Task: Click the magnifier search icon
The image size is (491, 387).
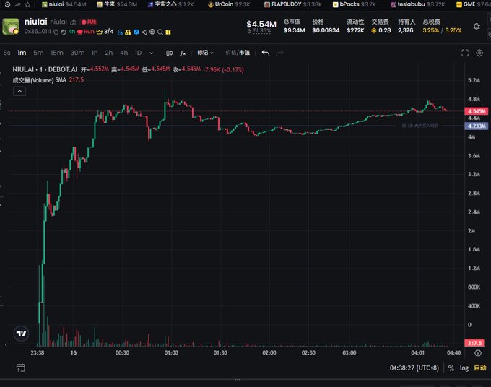Action: pos(160,32)
